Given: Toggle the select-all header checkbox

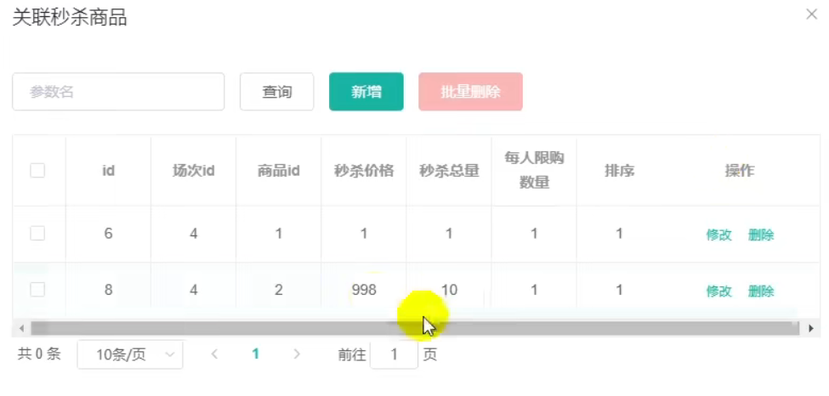Looking at the screenshot, I should [x=37, y=171].
